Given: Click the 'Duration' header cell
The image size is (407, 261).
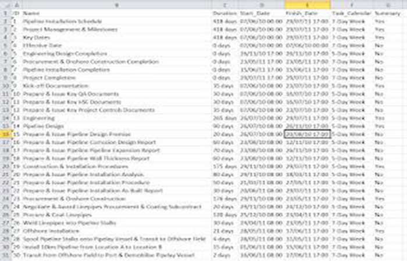Looking at the screenshot, I should 225,13.
